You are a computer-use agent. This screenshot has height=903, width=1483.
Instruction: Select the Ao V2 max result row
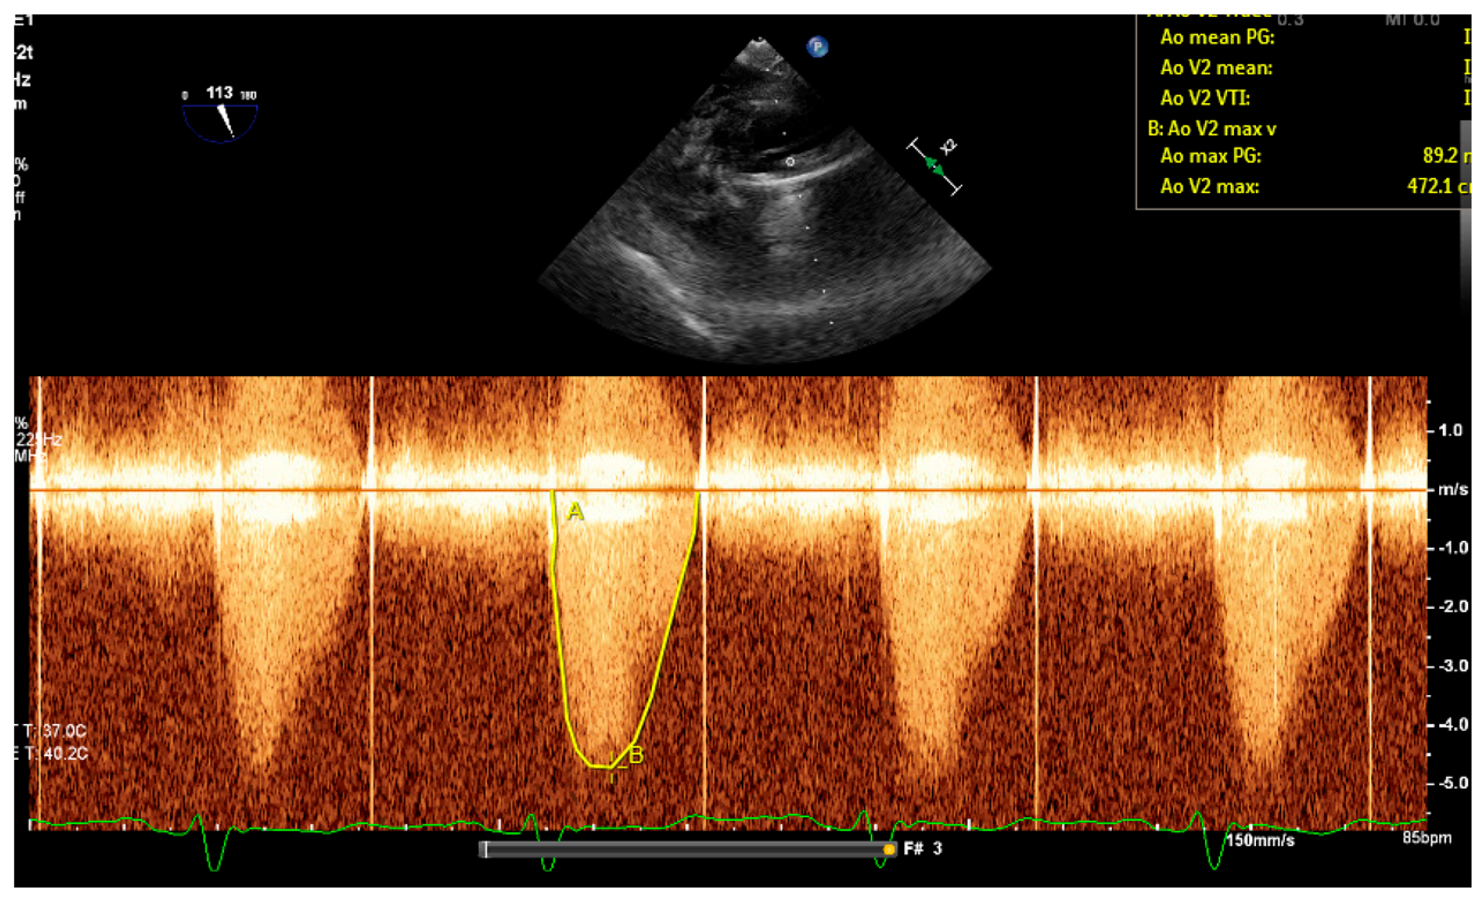(x=1210, y=187)
